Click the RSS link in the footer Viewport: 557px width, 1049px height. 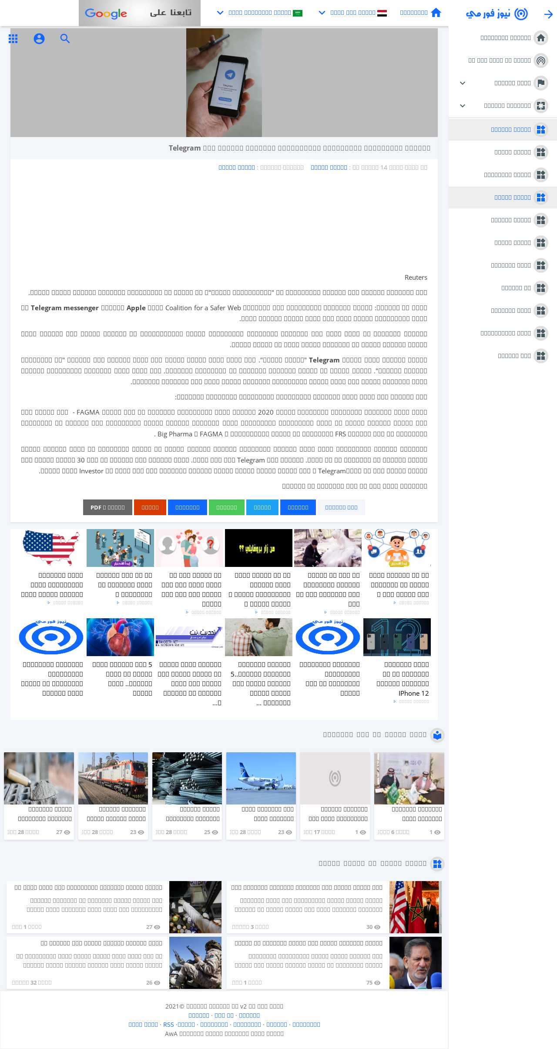[168, 1025]
